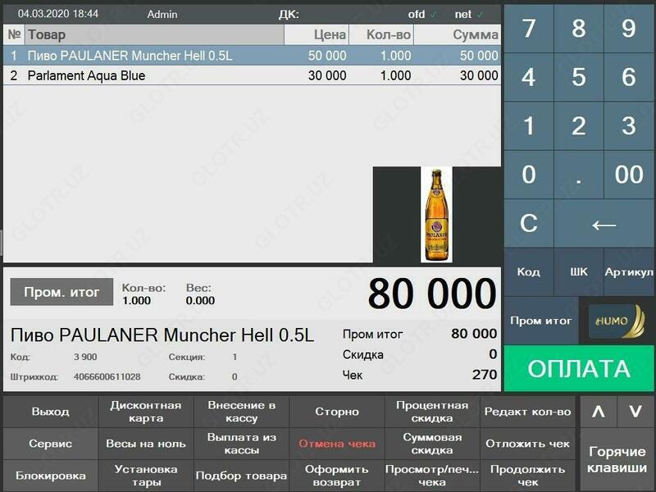Viewport: 656px width, 492px height.
Task: Select the Parlament Aqua Blue row
Action: click(x=252, y=75)
